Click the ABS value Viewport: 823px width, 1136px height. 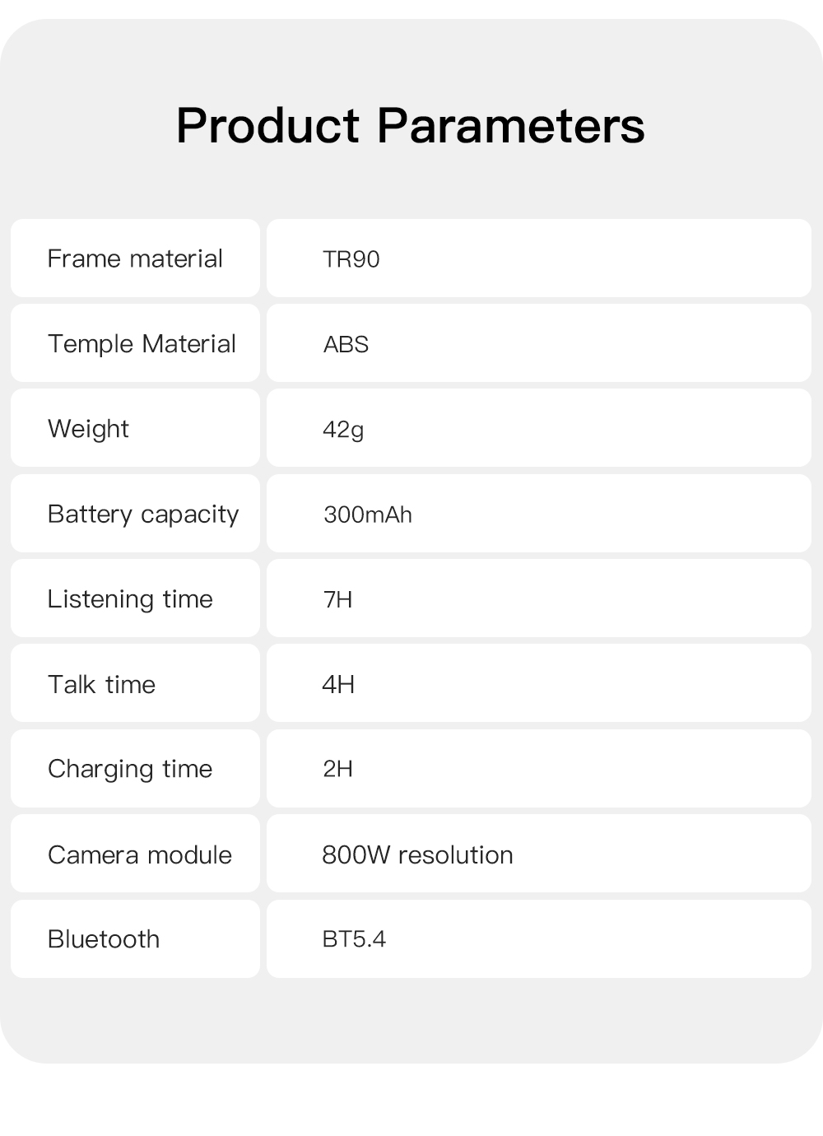(346, 344)
